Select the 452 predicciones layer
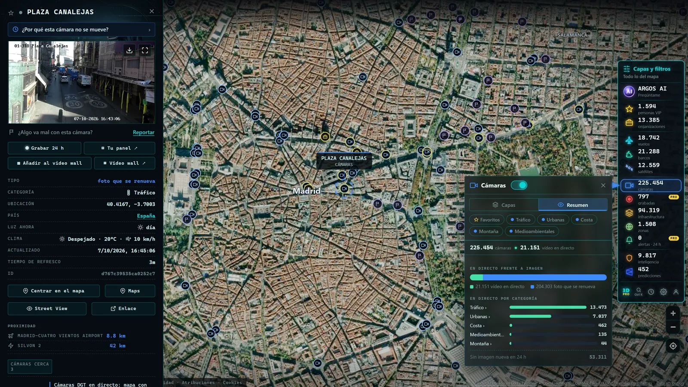The width and height of the screenshot is (688, 387). pos(651,272)
